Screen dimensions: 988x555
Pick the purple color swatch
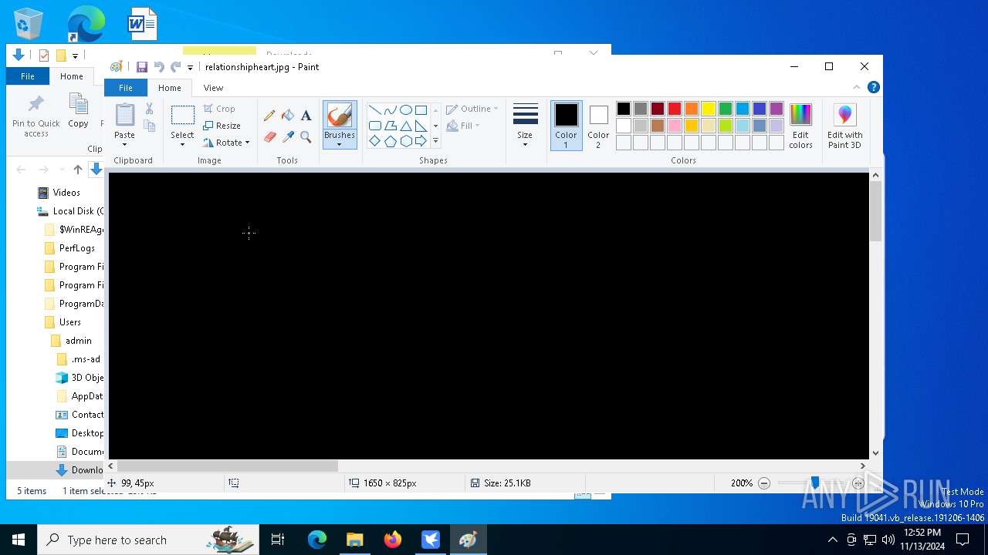[x=777, y=109]
